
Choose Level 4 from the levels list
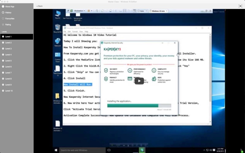17,55
